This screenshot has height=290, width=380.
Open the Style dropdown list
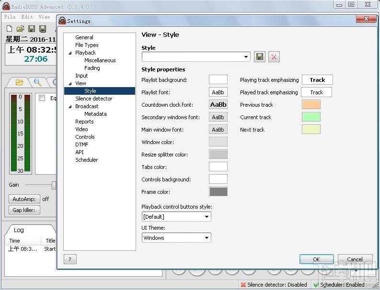coord(246,57)
